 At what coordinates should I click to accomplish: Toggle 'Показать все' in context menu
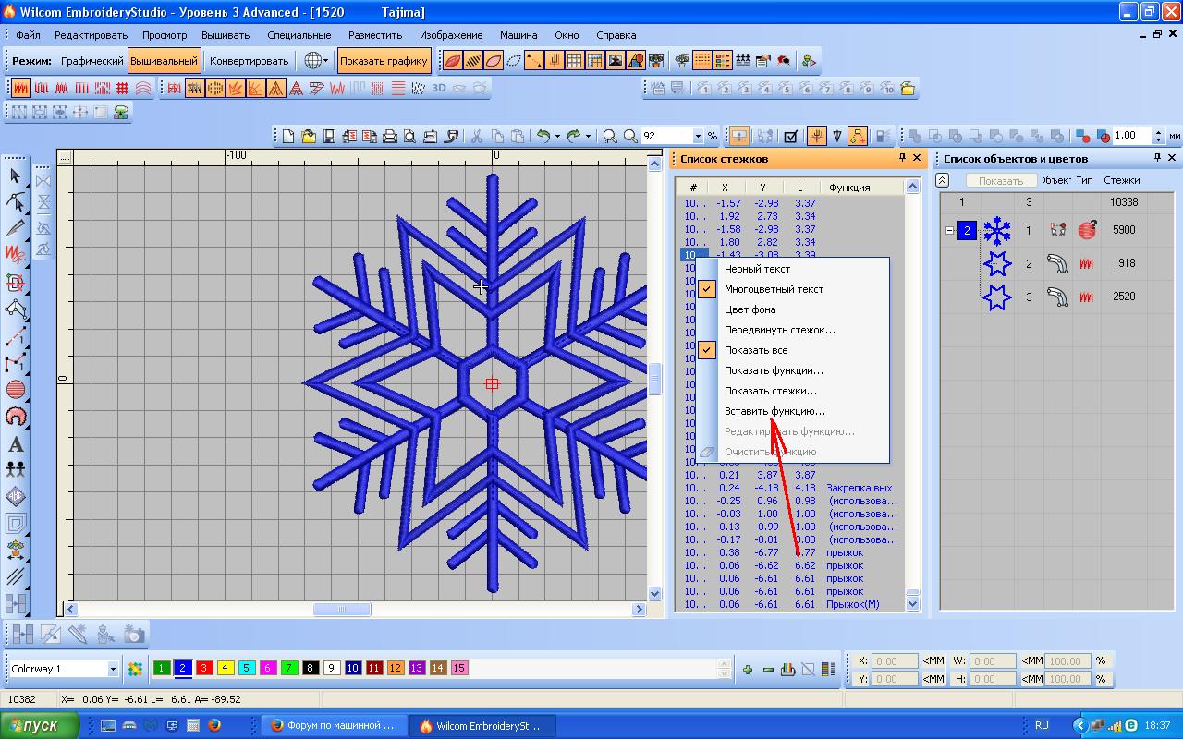click(756, 350)
